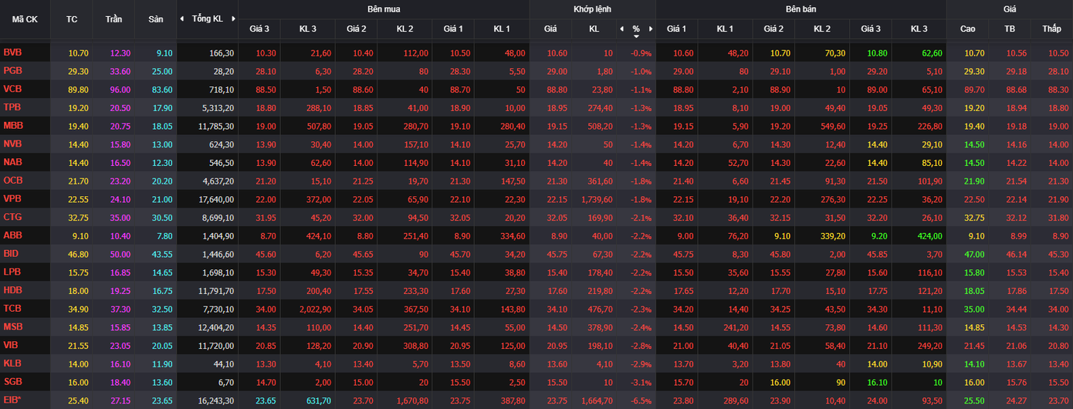The width and height of the screenshot is (1073, 409).
Task: Open the TCB stock symbol
Action: pos(12,309)
